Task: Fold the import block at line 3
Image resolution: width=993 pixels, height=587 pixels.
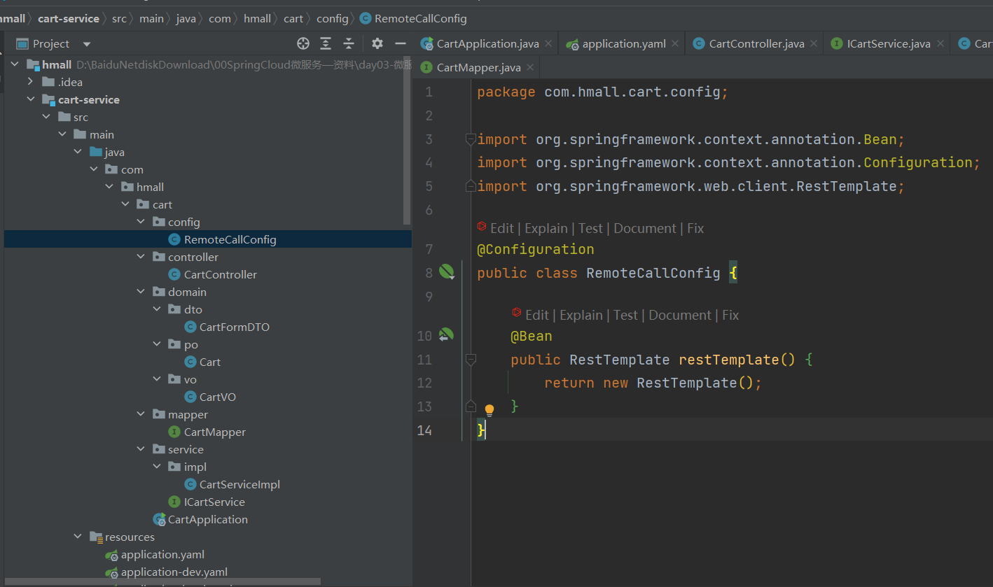Action: click(x=471, y=139)
